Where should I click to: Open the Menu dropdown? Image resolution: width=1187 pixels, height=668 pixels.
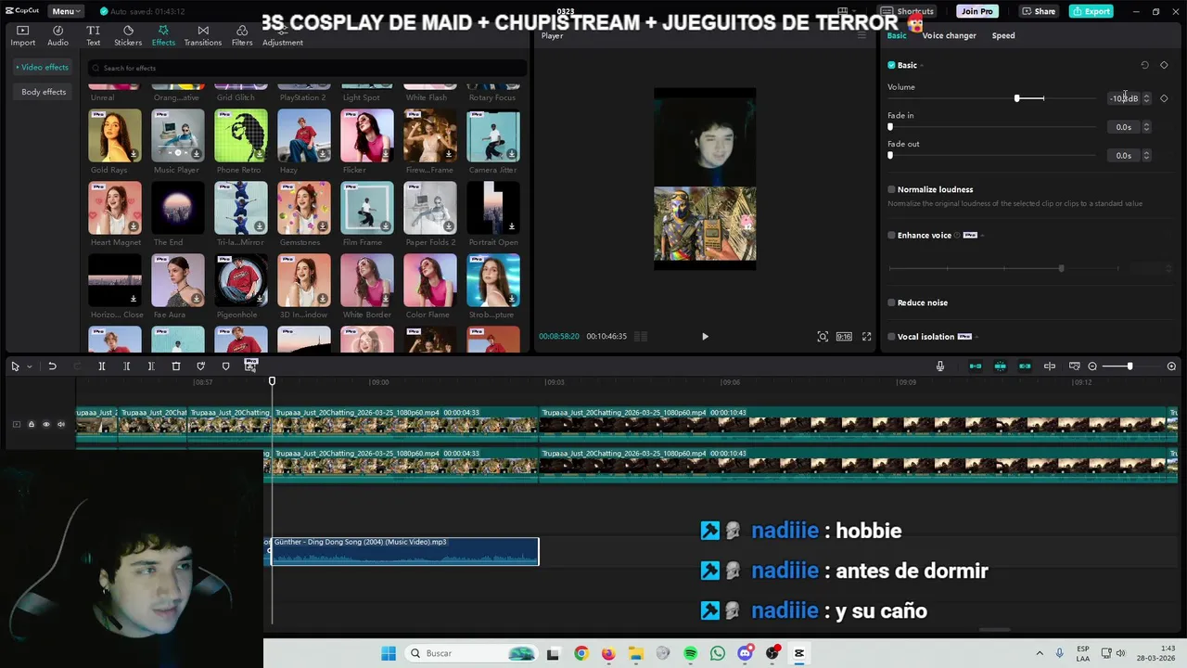tap(66, 11)
